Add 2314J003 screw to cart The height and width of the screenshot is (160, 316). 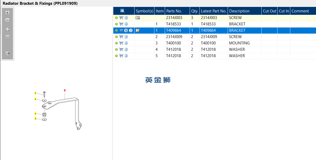(121, 18)
